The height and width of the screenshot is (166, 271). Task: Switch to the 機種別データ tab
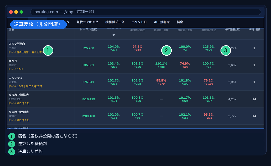pyautogui.click(x=115, y=22)
